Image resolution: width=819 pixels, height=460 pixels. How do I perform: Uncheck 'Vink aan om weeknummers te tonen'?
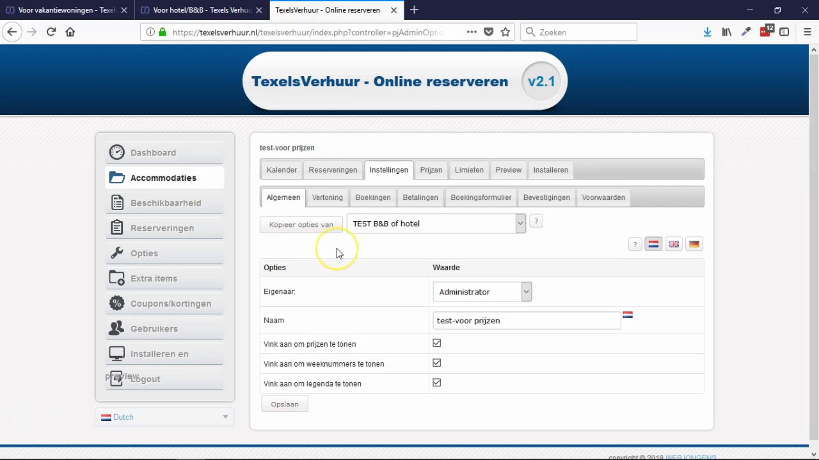pos(437,363)
